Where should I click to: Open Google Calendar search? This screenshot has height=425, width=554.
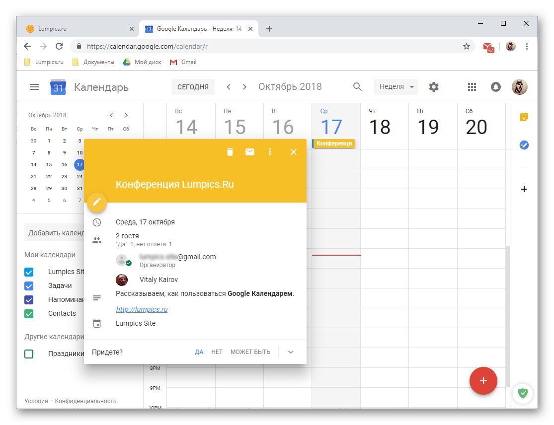pos(357,86)
